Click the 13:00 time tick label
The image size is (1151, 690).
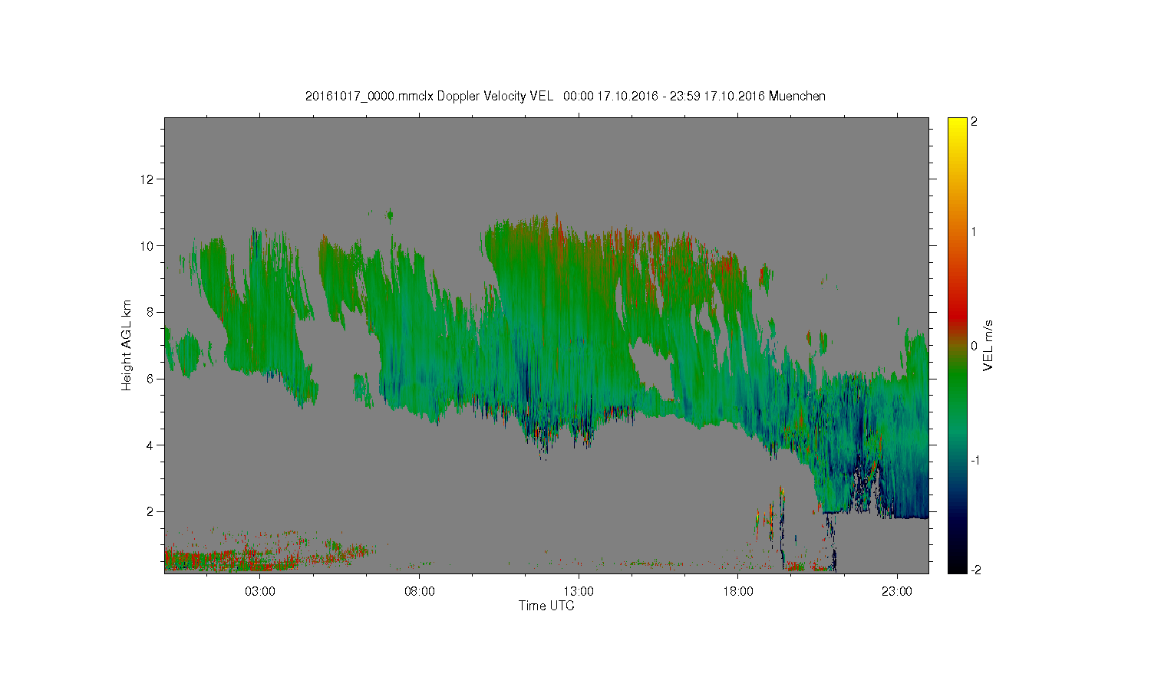[579, 591]
